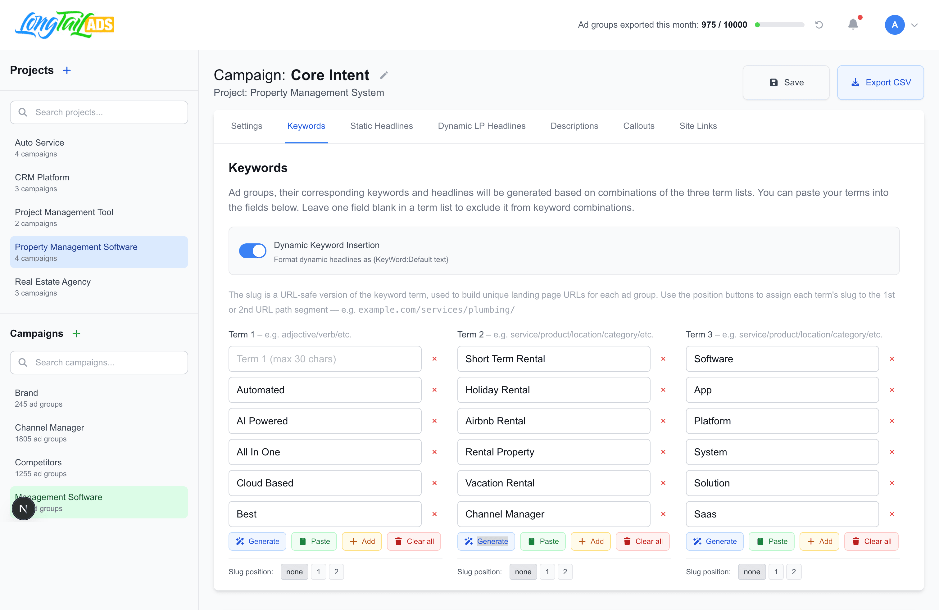
Task: Click the round N badge
Action: pos(23,509)
